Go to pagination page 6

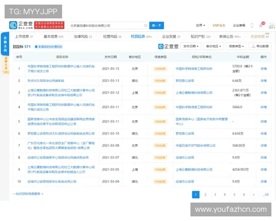tap(244, 195)
